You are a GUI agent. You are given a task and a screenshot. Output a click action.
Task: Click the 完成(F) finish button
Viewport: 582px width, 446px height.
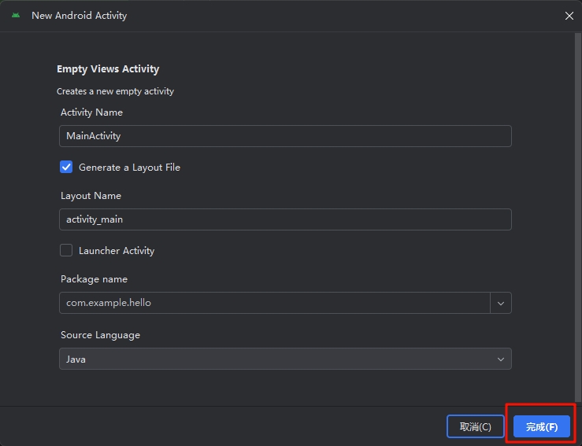pyautogui.click(x=542, y=426)
